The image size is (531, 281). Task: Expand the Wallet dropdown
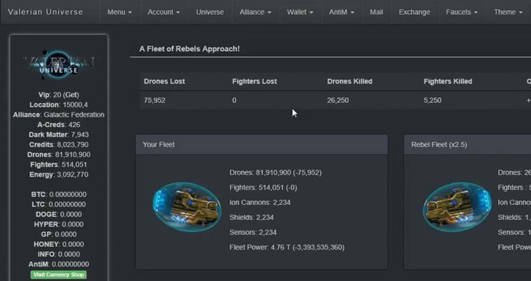point(300,12)
